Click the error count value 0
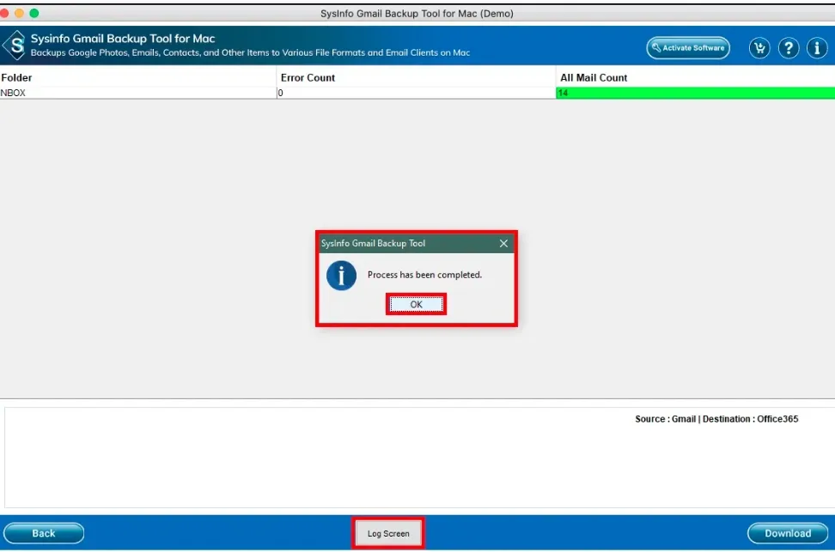This screenshot has width=835, height=552. pos(280,93)
